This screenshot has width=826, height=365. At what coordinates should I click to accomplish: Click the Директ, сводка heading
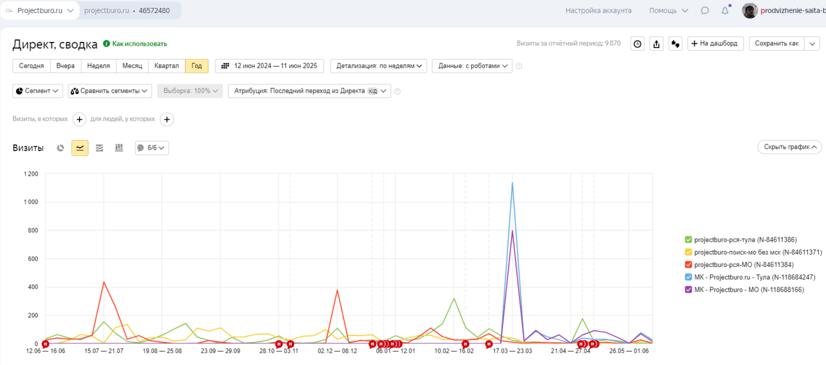55,44
